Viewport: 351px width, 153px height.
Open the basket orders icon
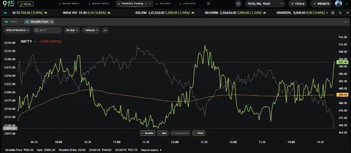(238, 4)
